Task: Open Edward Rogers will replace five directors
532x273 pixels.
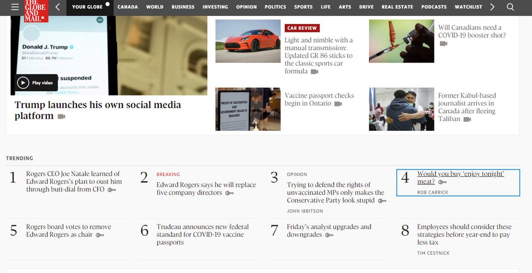Action: pos(206,189)
